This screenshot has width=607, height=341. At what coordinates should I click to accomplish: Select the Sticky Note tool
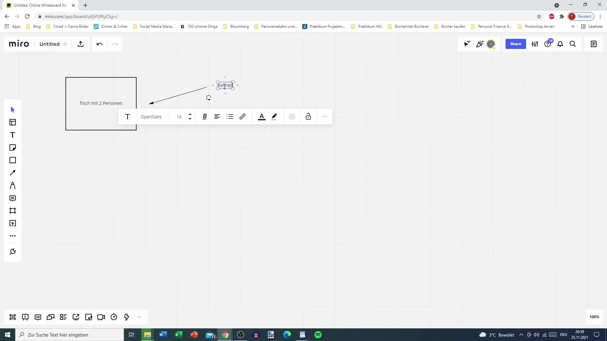point(12,148)
